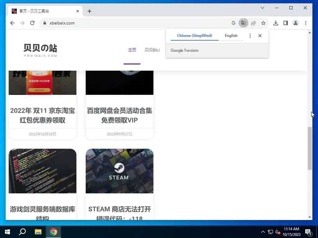Open the 贝贝BILI navigation item
The height and width of the screenshot is (238, 318).
(x=152, y=50)
